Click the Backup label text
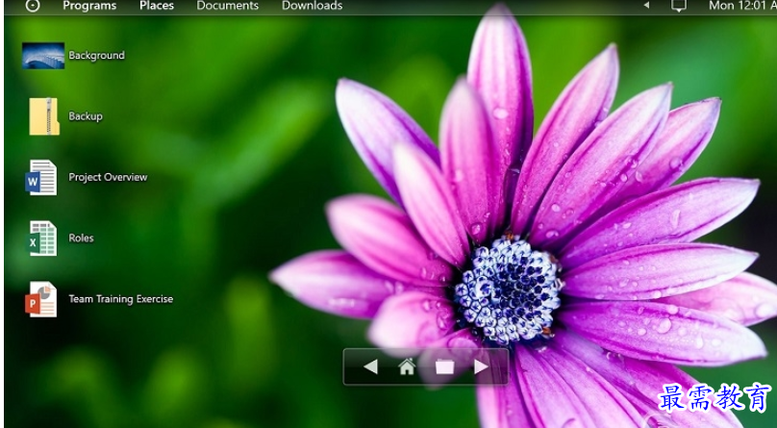The width and height of the screenshot is (777, 428). [x=86, y=116]
